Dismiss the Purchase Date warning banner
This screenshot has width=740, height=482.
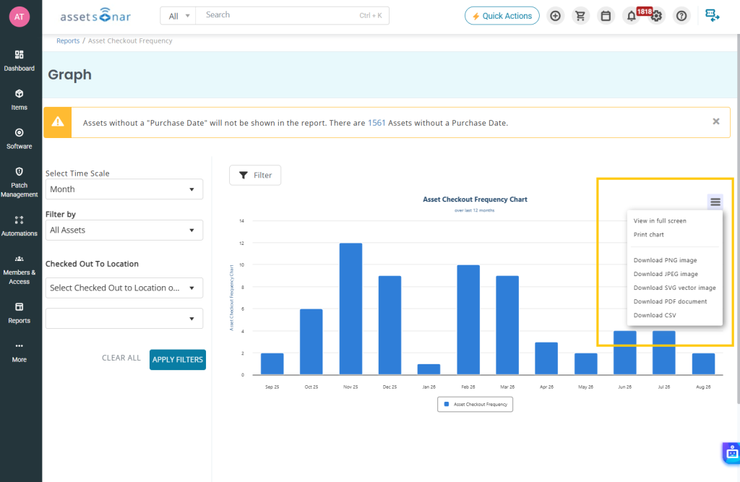[x=716, y=121]
